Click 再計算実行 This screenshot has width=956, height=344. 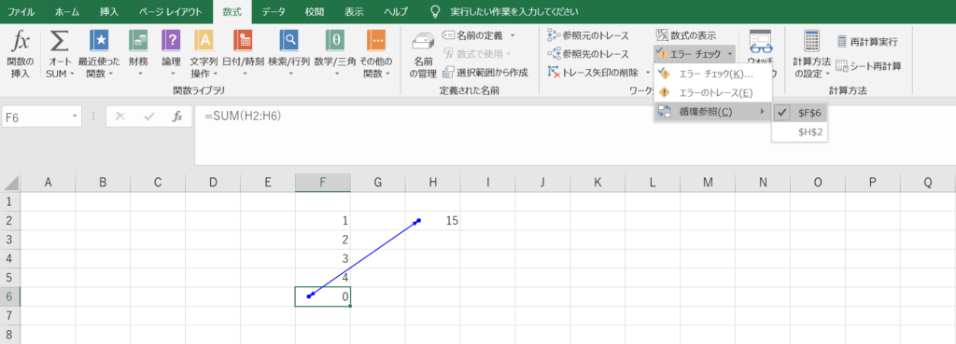point(867,42)
